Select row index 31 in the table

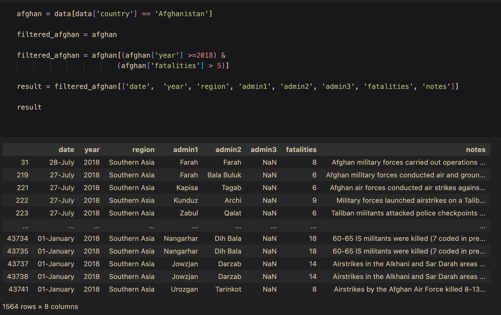(x=25, y=162)
